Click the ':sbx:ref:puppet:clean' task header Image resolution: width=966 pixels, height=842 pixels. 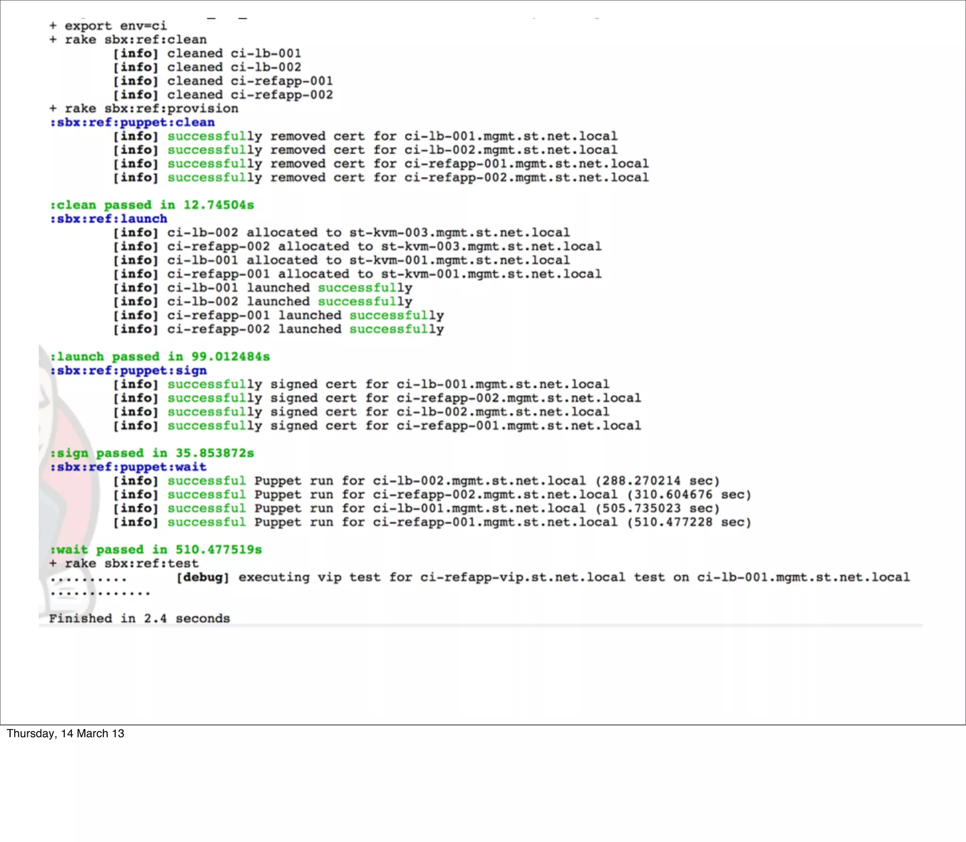pos(132,122)
